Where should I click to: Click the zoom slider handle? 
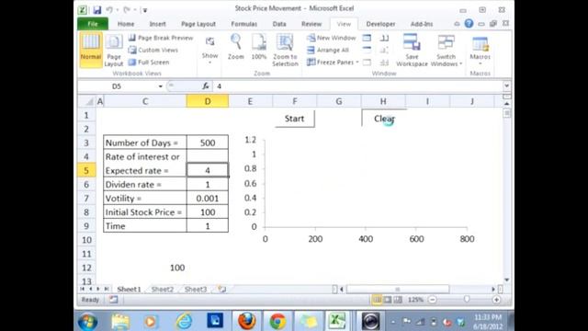[x=467, y=300]
